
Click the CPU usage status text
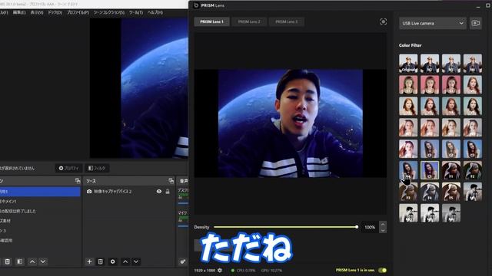246,271
